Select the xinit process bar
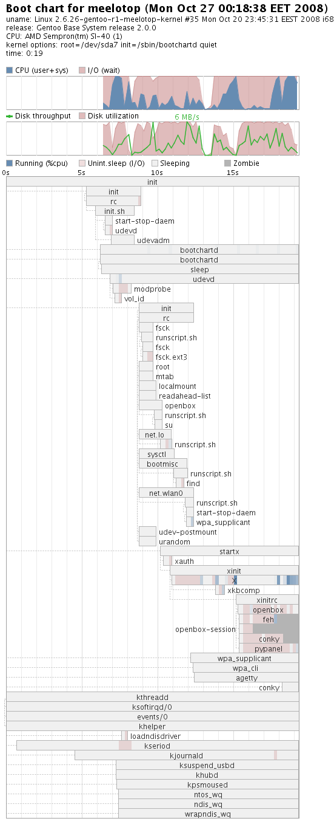The image size is (334, 824). (234, 571)
